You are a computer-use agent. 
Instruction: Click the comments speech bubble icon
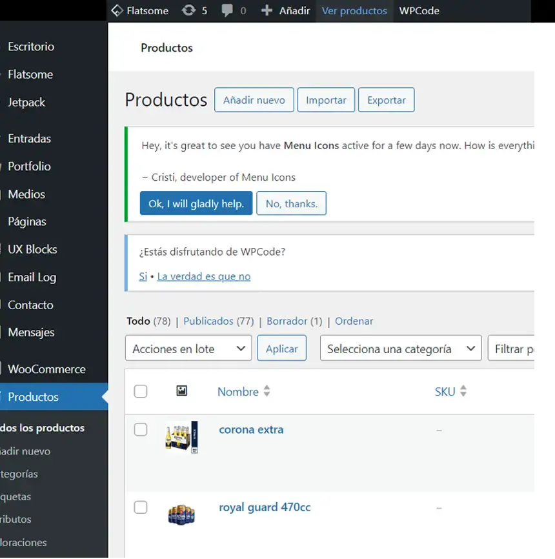pyautogui.click(x=227, y=11)
